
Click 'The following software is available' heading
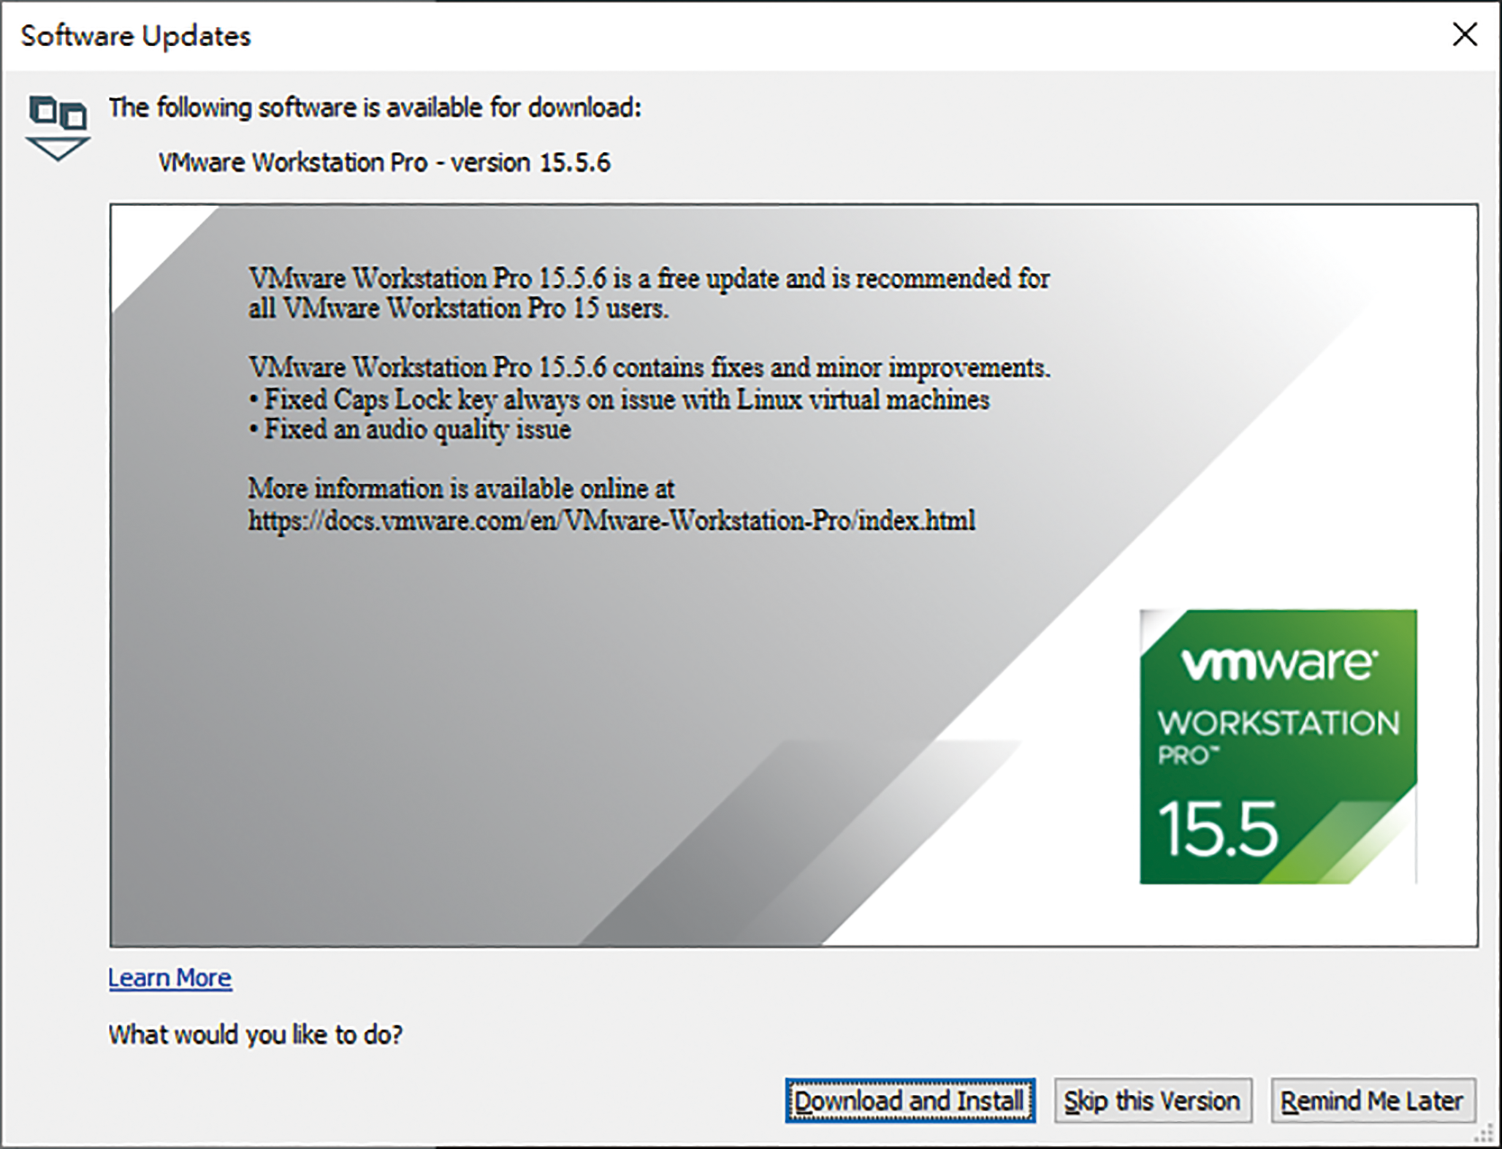[x=375, y=108]
